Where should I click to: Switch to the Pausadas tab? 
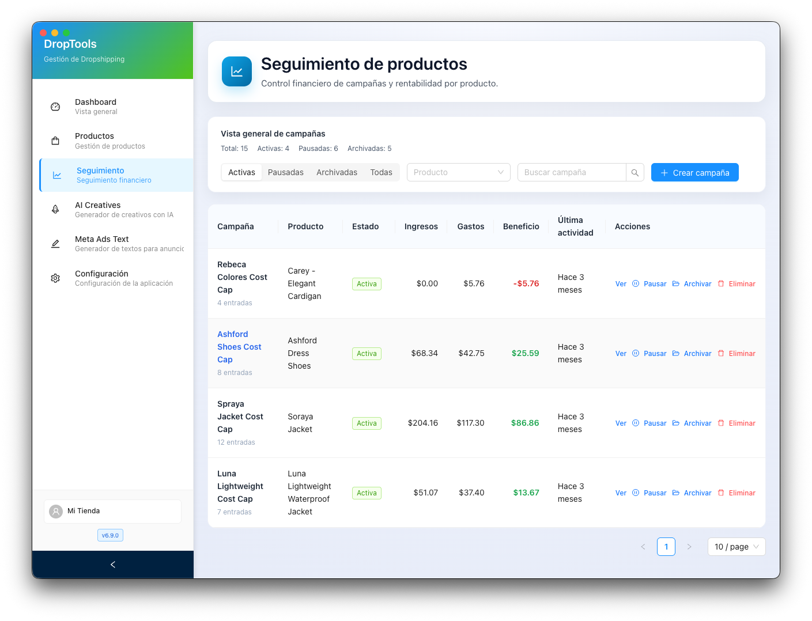(x=286, y=172)
